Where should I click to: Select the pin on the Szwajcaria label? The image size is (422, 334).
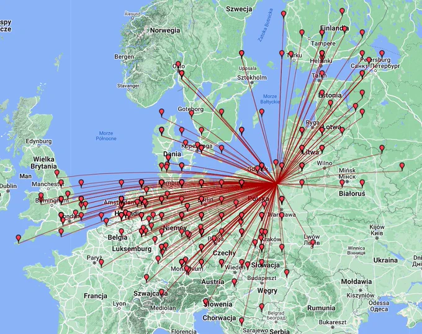161,292
